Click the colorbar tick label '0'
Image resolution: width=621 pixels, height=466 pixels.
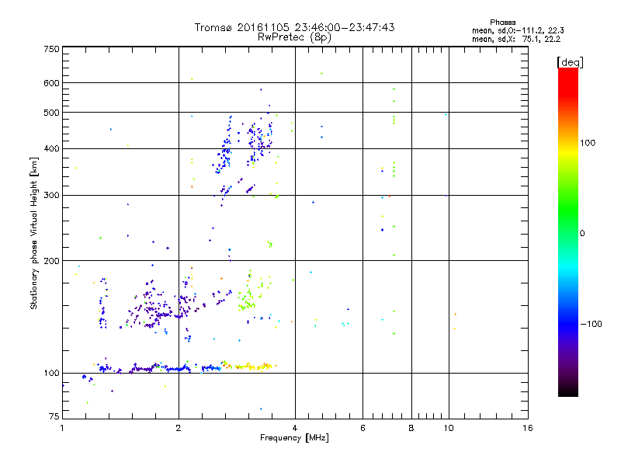(x=582, y=234)
